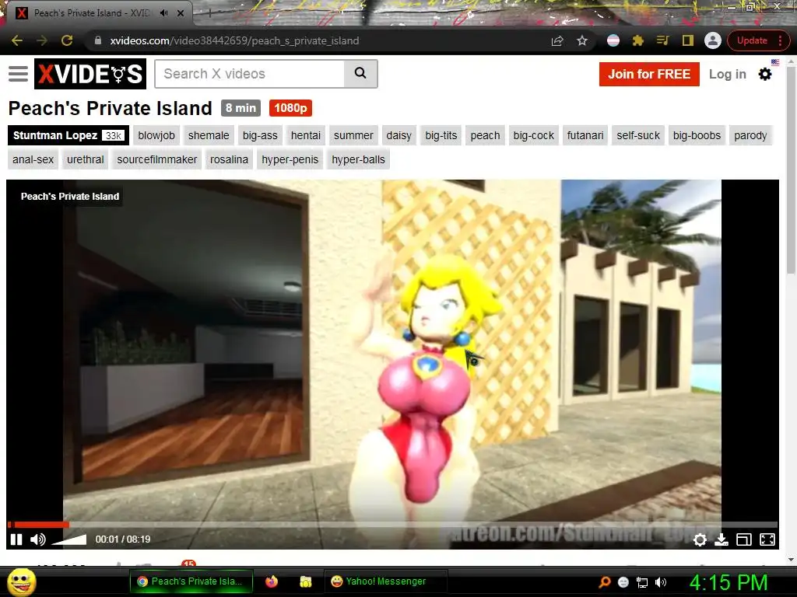Viewport: 797px width, 597px height.
Task: Click the system tray network icon
Action: (642, 582)
